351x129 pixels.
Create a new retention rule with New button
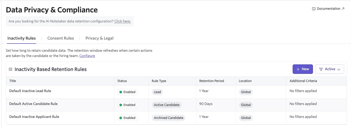[x=303, y=69]
